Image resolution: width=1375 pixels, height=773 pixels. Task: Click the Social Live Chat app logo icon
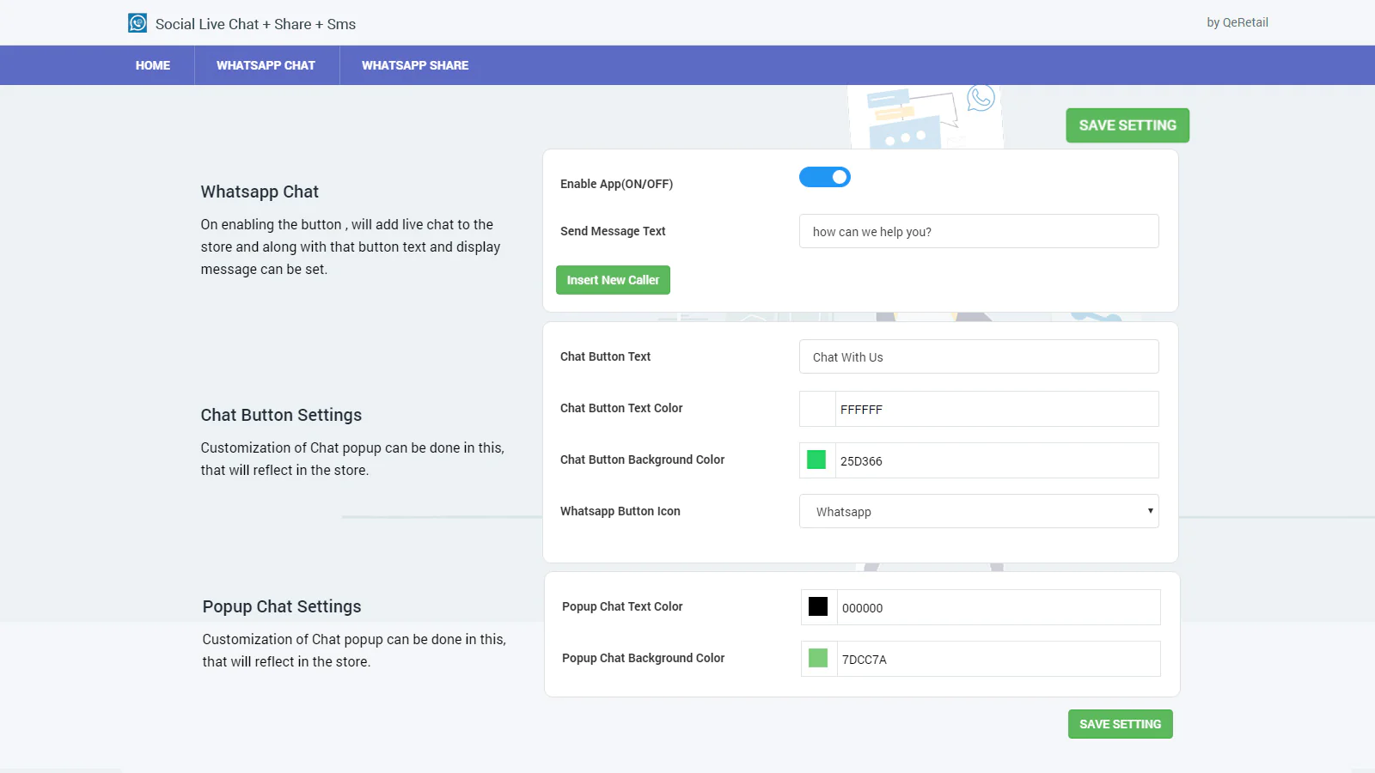click(137, 23)
